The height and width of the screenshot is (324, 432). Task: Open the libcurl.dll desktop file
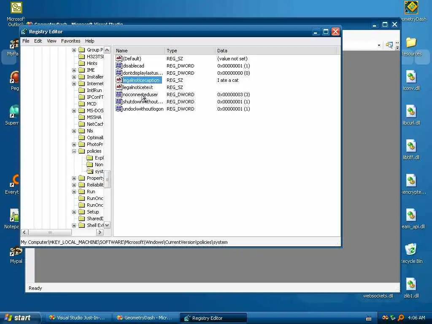pos(411,115)
